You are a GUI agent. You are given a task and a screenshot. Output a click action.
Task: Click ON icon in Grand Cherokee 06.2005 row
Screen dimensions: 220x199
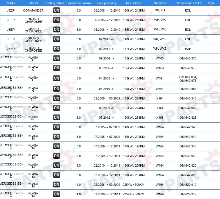coord(57,20)
